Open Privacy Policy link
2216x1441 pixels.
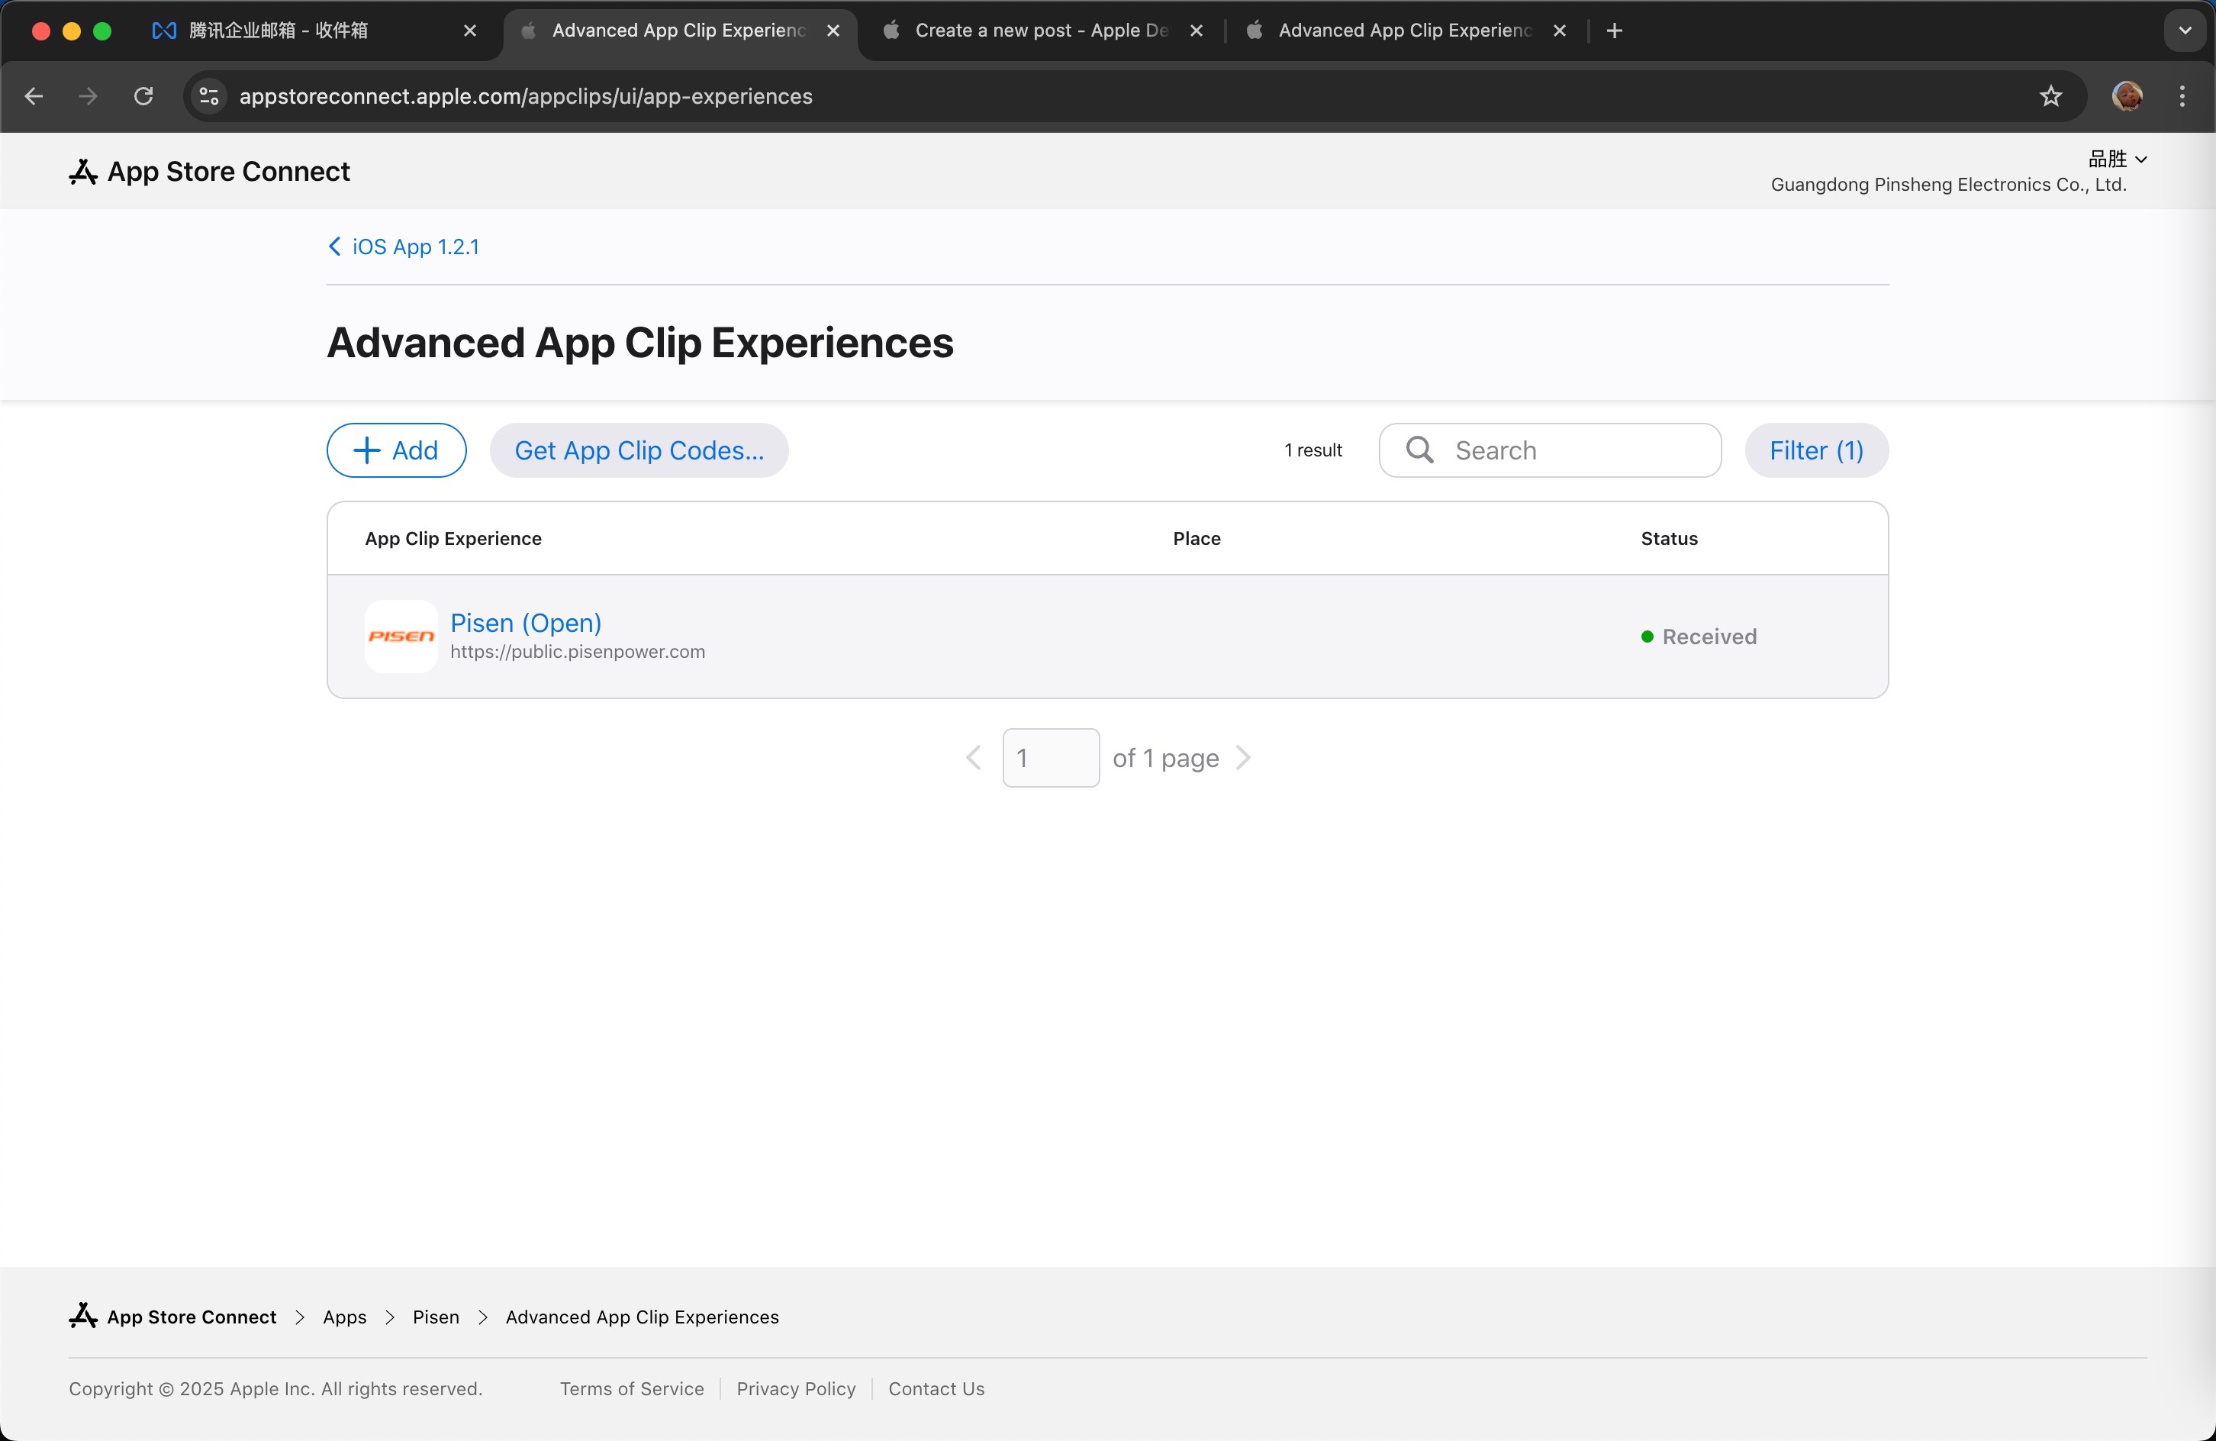click(796, 1389)
